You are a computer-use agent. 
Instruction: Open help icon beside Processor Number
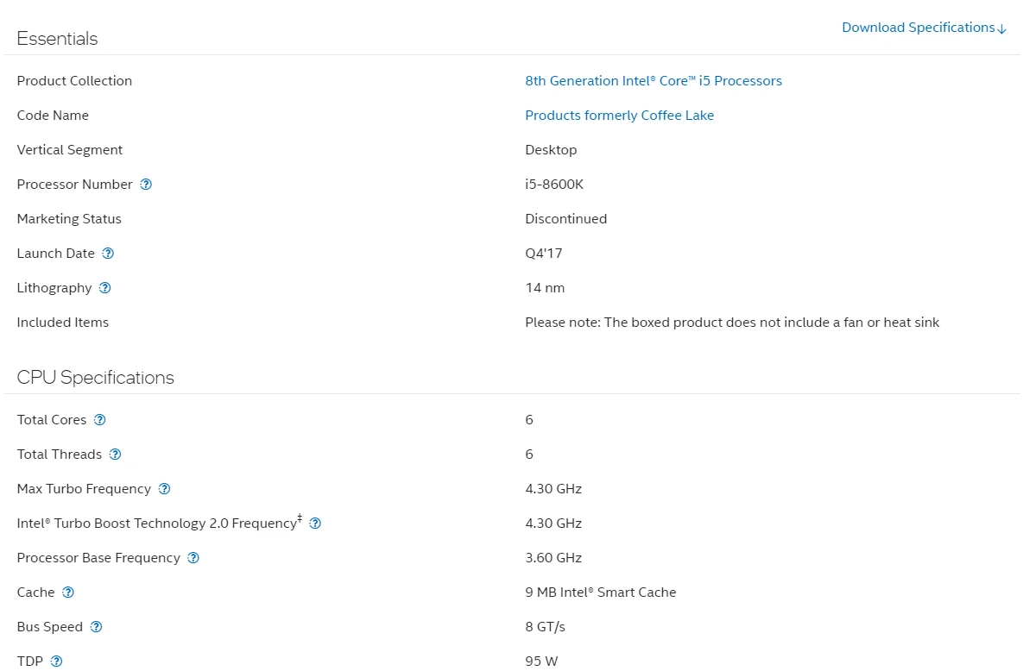point(146,185)
